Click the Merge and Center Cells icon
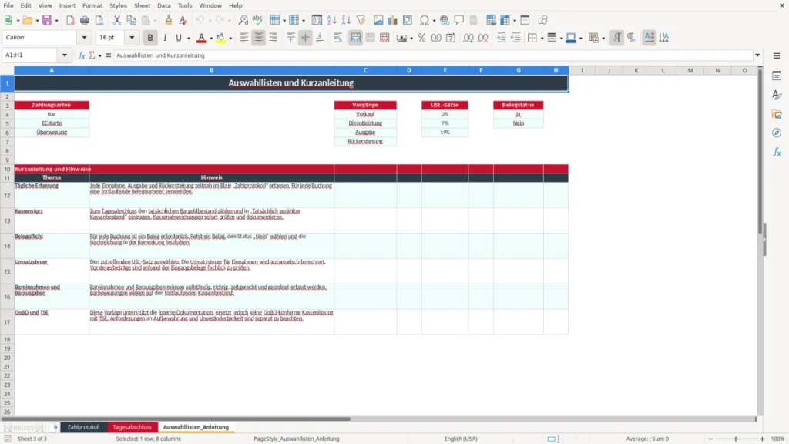Viewport: 789px width, 444px height. 355,38
